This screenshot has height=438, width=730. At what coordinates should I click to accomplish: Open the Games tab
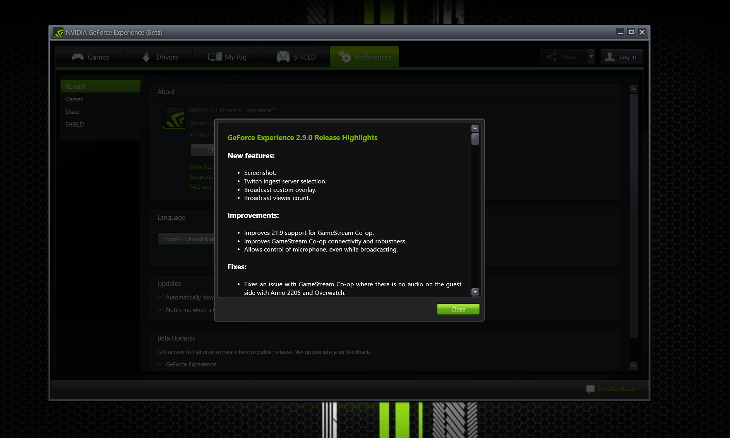point(90,57)
